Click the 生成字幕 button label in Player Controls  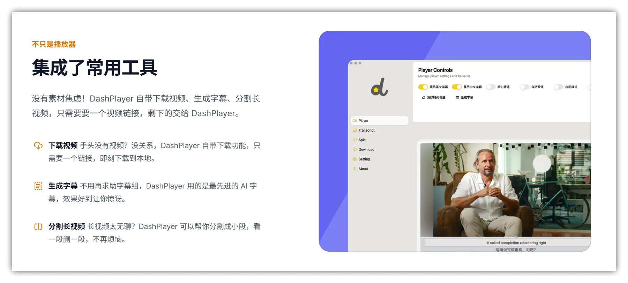(467, 97)
